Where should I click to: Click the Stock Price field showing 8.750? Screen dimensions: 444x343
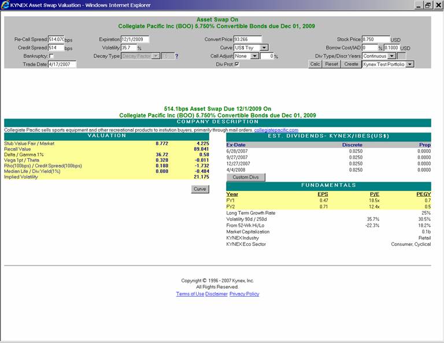376,39
